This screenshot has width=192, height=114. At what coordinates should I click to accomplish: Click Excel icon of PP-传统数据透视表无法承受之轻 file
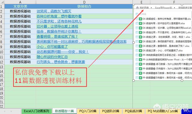tap(140, 55)
